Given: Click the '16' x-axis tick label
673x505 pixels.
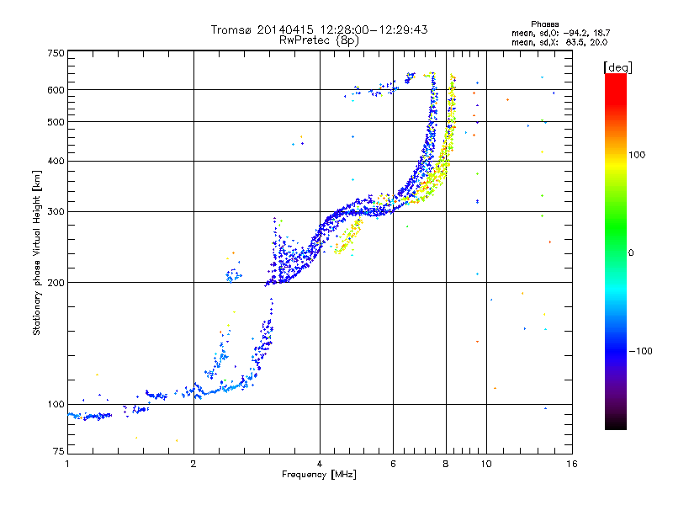Looking at the screenshot, I should (572, 464).
